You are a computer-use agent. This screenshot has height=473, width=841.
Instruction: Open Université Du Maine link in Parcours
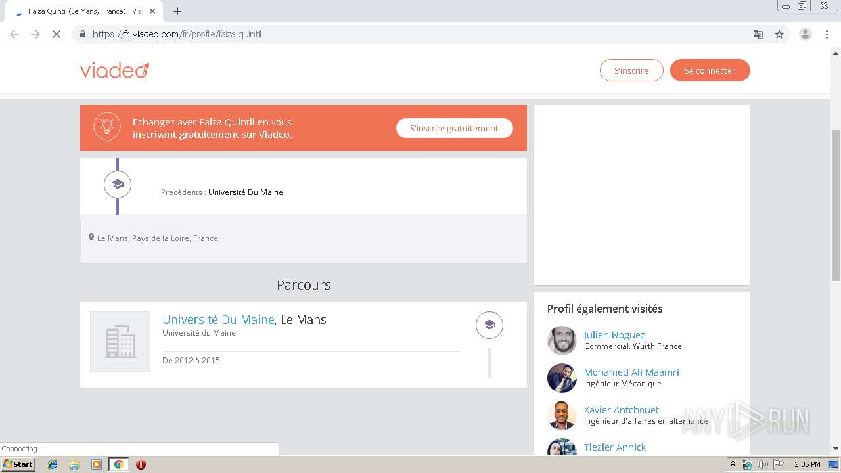[x=218, y=319]
